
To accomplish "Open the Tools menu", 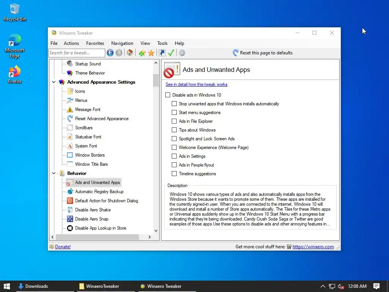I will point(162,43).
